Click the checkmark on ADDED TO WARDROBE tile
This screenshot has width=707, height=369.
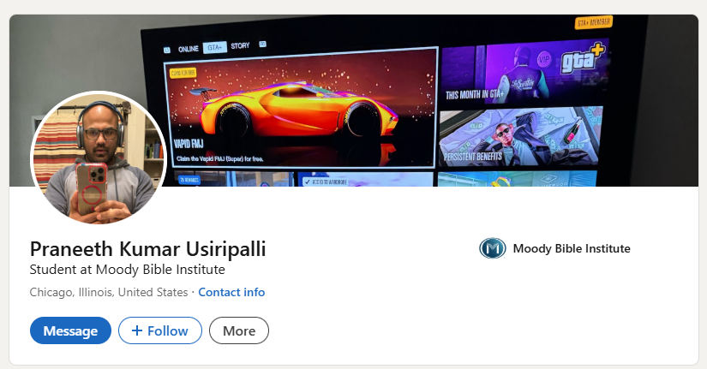click(x=308, y=182)
